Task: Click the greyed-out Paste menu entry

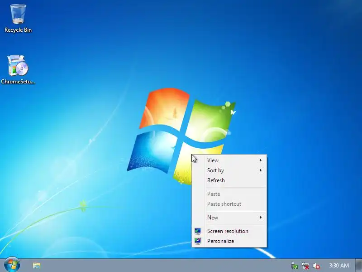Action: click(x=229, y=194)
